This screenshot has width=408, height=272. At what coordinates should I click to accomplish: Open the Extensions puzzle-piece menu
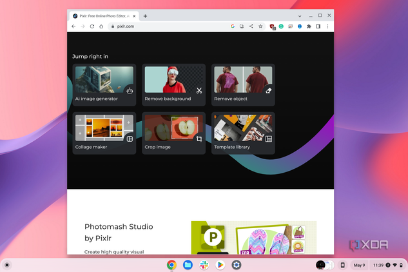click(309, 26)
